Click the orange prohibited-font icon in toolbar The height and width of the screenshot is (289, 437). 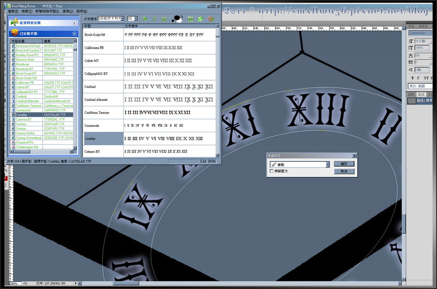point(211,19)
